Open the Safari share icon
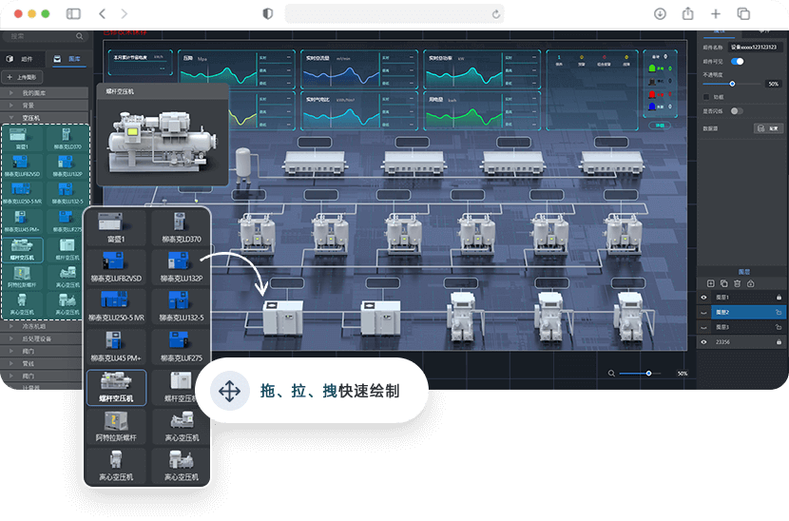This screenshot has width=789, height=521. 687,13
